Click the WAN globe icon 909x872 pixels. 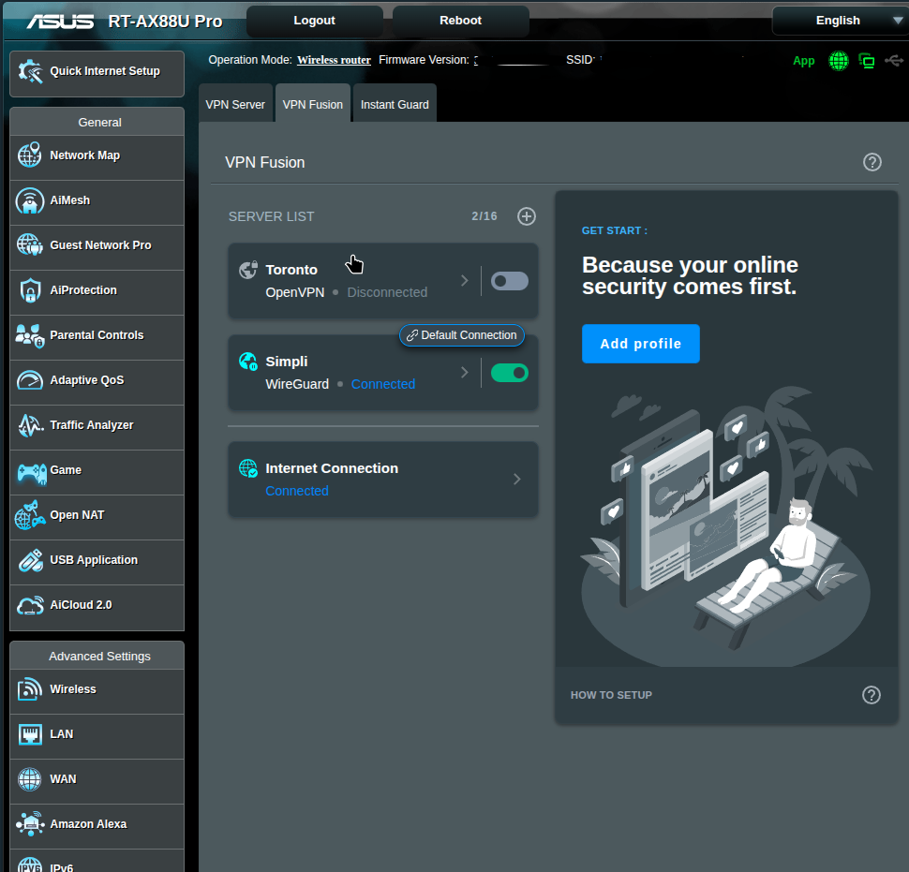click(30, 779)
